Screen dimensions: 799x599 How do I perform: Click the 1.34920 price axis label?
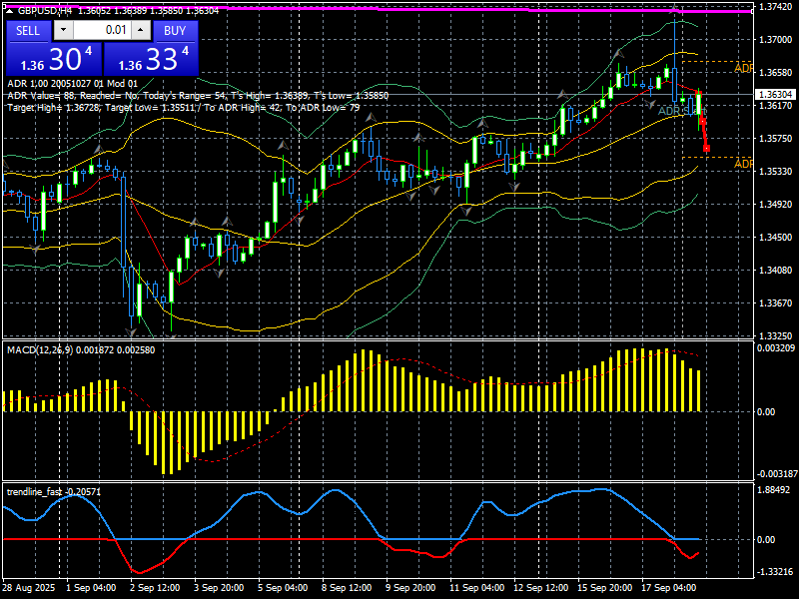coord(775,205)
